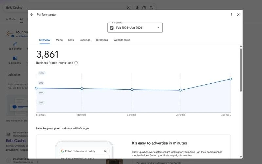The height and width of the screenshot is (164, 262).
Task: Switch to the Menu tab
Action: click(x=59, y=40)
